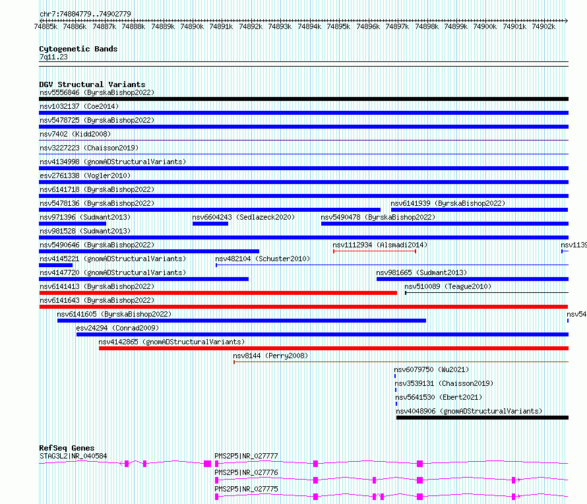Image resolution: width=587 pixels, height=504 pixels.
Task: Click the blue nsv6141605 variant bar
Action: (x=242, y=321)
